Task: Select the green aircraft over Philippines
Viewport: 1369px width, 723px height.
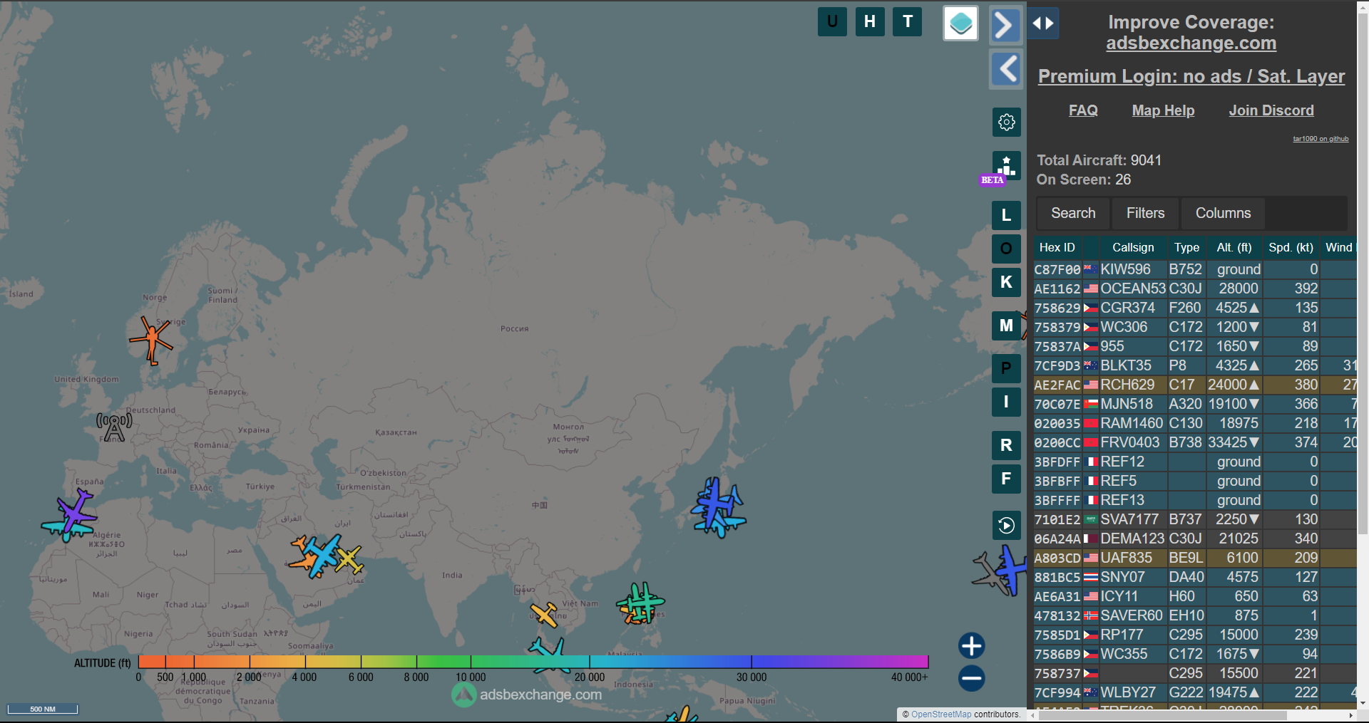Action: tap(642, 603)
